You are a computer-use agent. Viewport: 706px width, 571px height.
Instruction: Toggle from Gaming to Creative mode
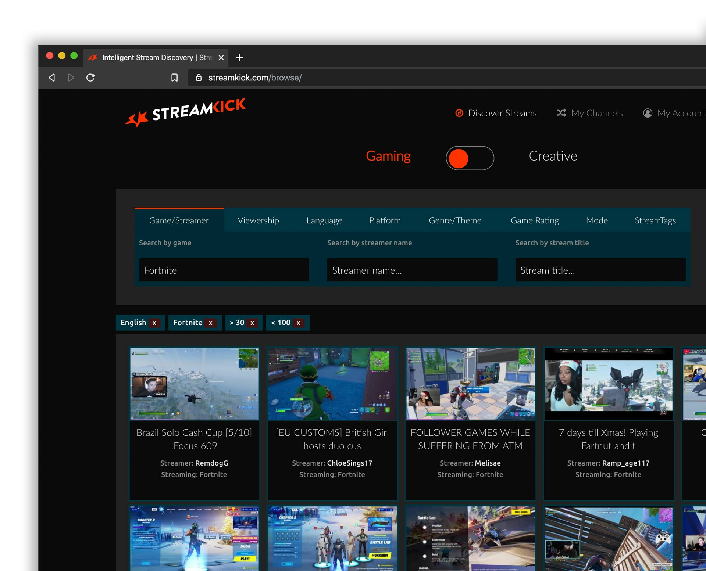coord(470,158)
